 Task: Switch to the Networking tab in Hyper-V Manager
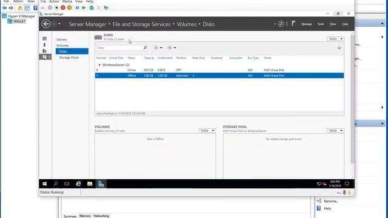(x=101, y=216)
